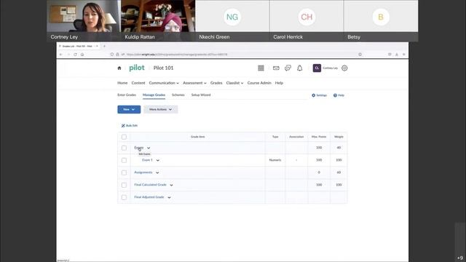Click the Weight value 60 for Assignments

pos(339,172)
